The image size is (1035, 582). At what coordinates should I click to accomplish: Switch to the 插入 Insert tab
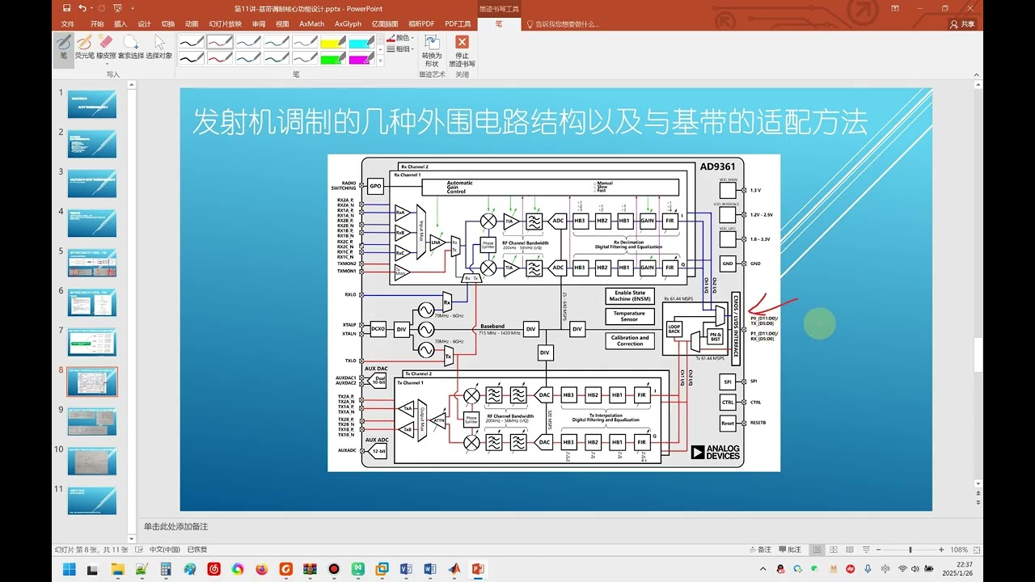click(120, 24)
